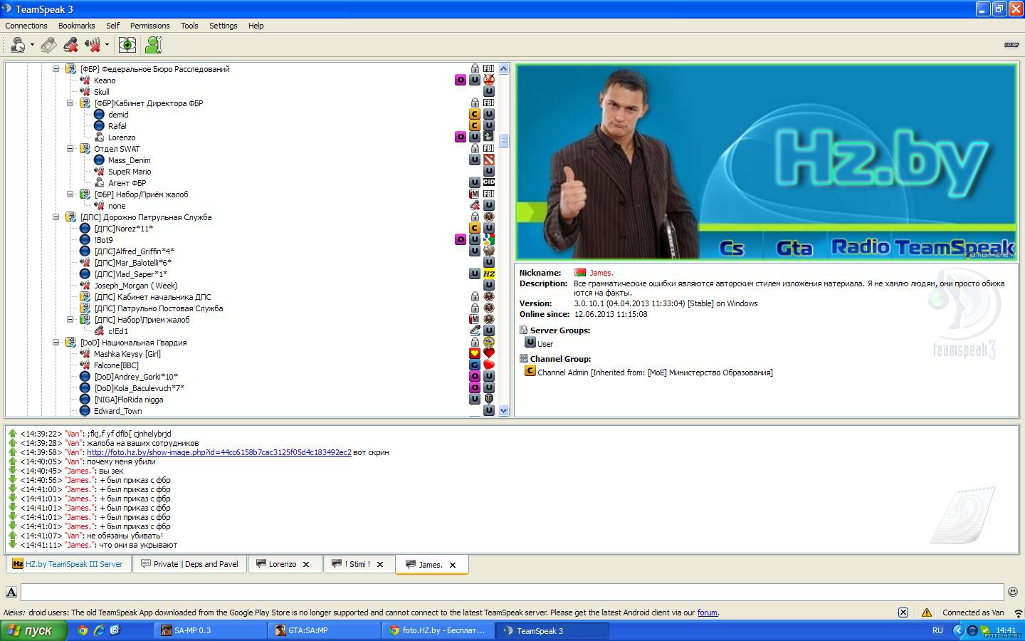This screenshot has height=641, width=1025.
Task: Open the foto.hz.by screenshot link in chat
Action: pos(219,452)
